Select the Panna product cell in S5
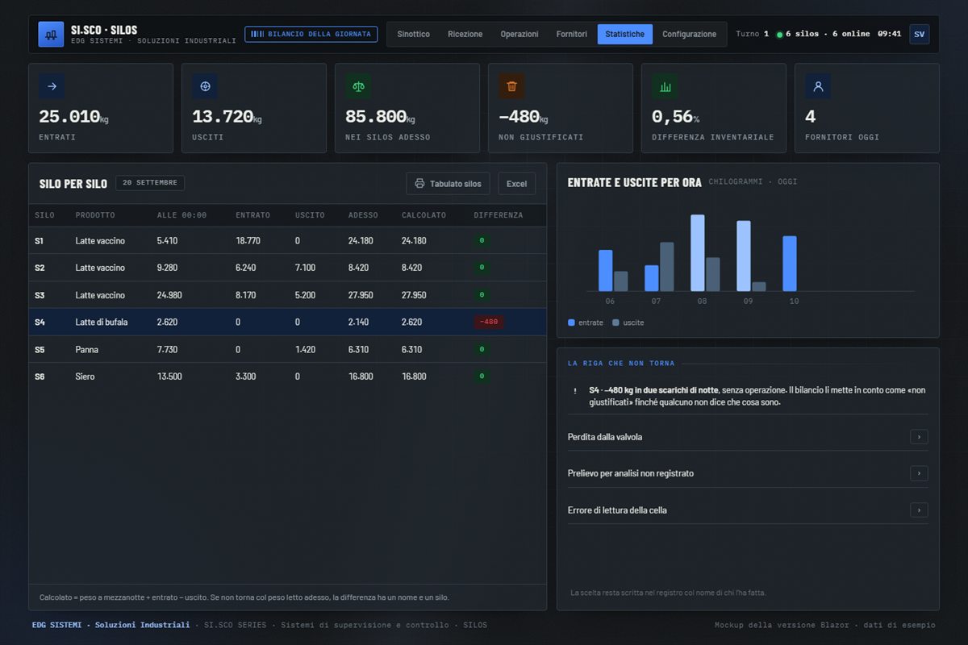This screenshot has height=645, width=968. (87, 350)
